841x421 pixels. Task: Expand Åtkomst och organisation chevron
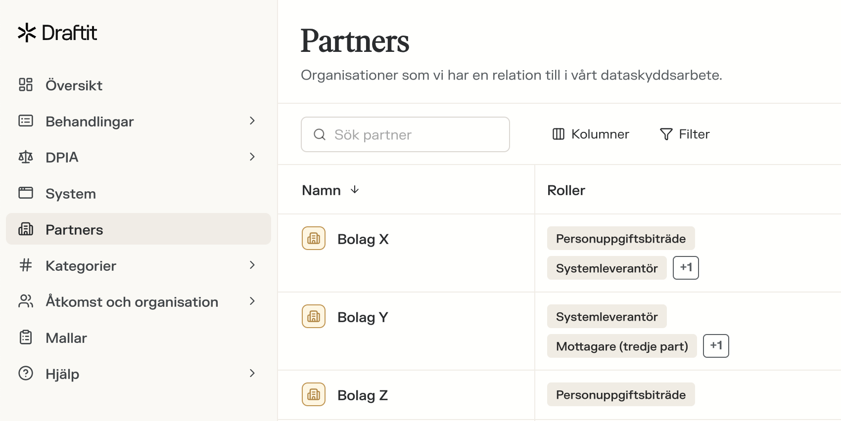point(252,301)
